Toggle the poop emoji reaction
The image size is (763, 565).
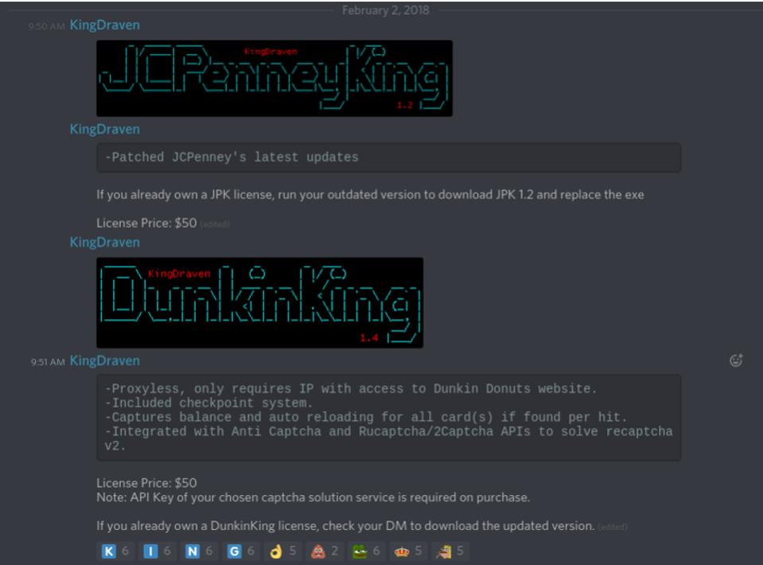pyautogui.click(x=322, y=549)
